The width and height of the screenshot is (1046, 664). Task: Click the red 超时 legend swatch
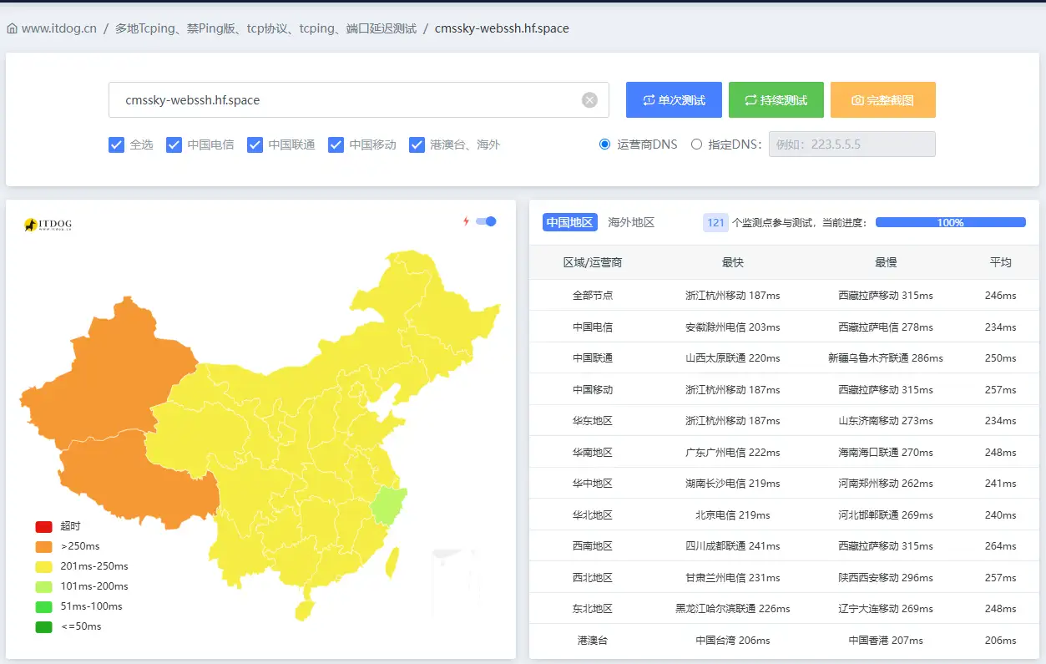43,527
